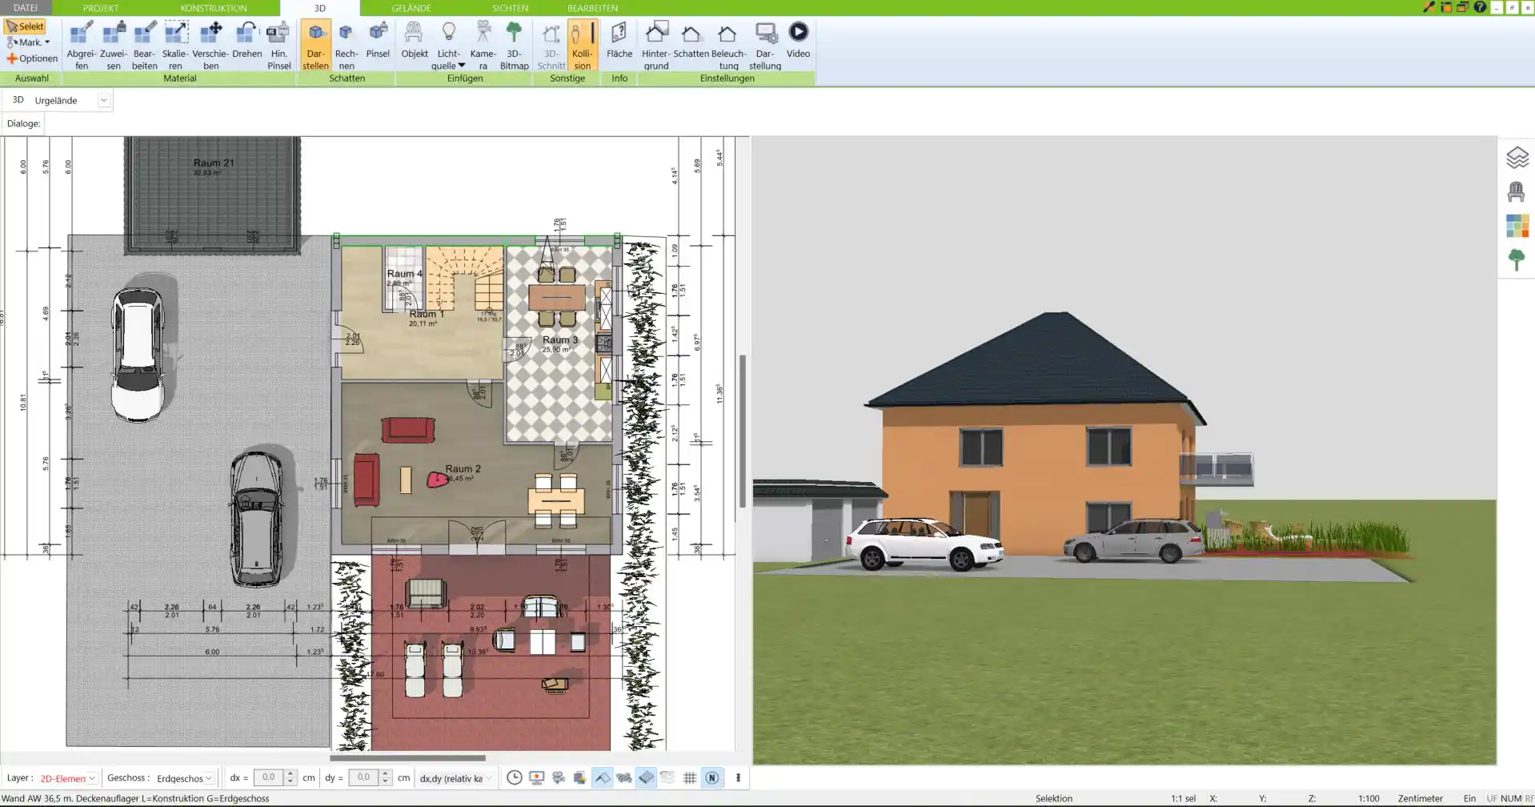Open the plants tree catalog on right sidebar
The width and height of the screenshot is (1535, 807).
click(x=1517, y=260)
